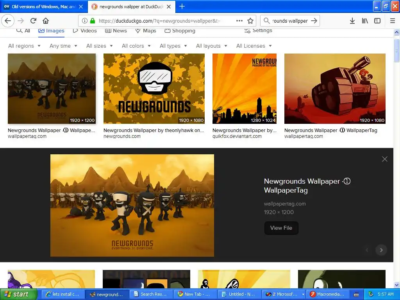Image resolution: width=400 pixels, height=300 pixels.
Task: Click the page vertical scrollbar thumb
Action: (x=396, y=50)
